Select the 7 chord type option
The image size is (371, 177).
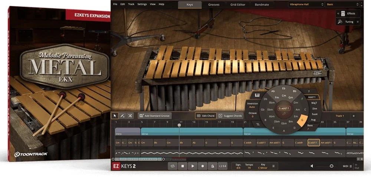(x=309, y=91)
